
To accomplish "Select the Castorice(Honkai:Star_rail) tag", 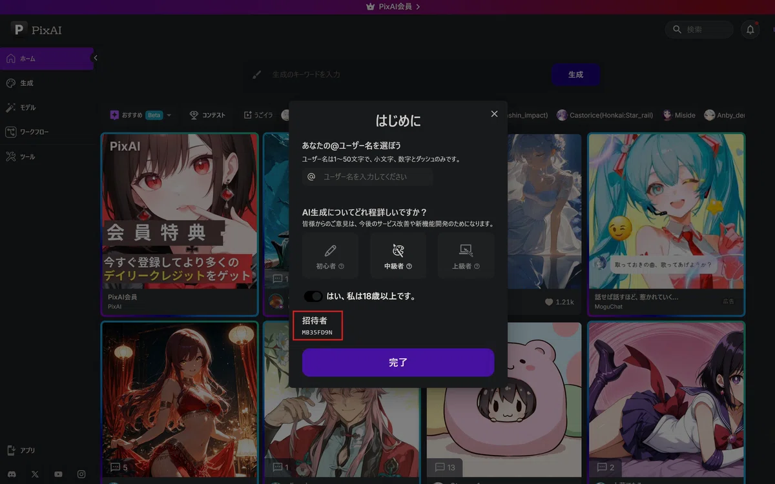I will click(x=604, y=115).
